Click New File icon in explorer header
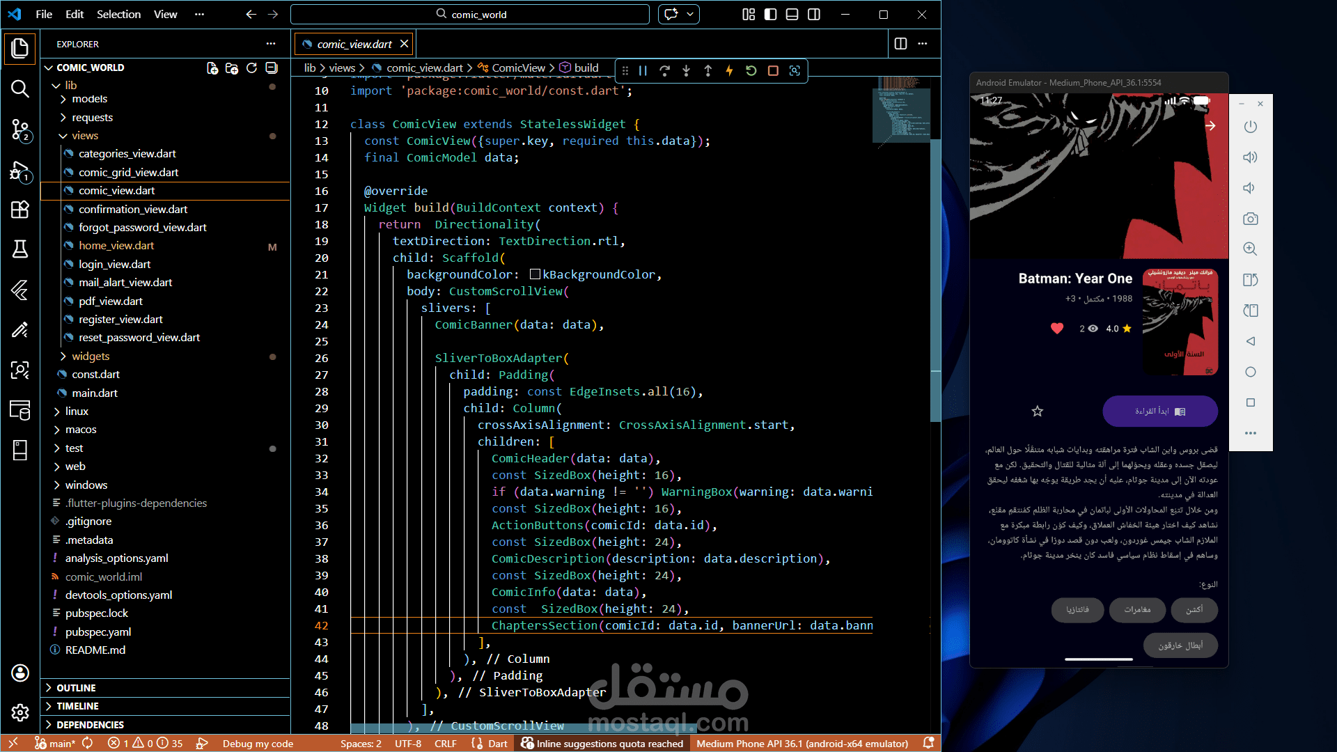Viewport: 1337px width, 752px height. coord(212,68)
